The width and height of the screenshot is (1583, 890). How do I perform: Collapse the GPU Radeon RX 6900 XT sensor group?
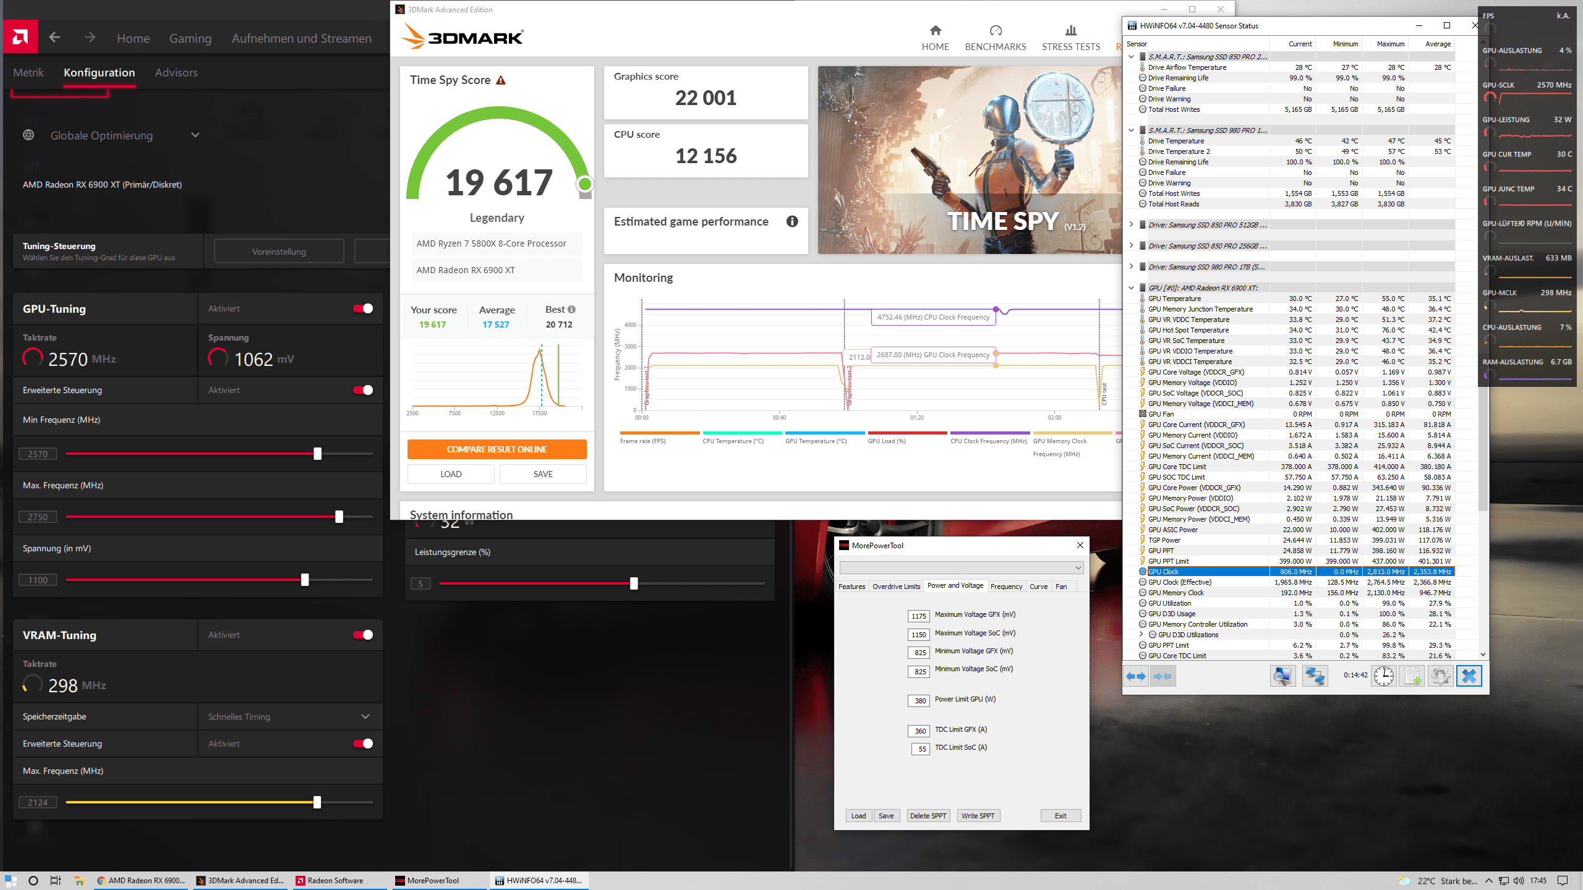coord(1131,288)
